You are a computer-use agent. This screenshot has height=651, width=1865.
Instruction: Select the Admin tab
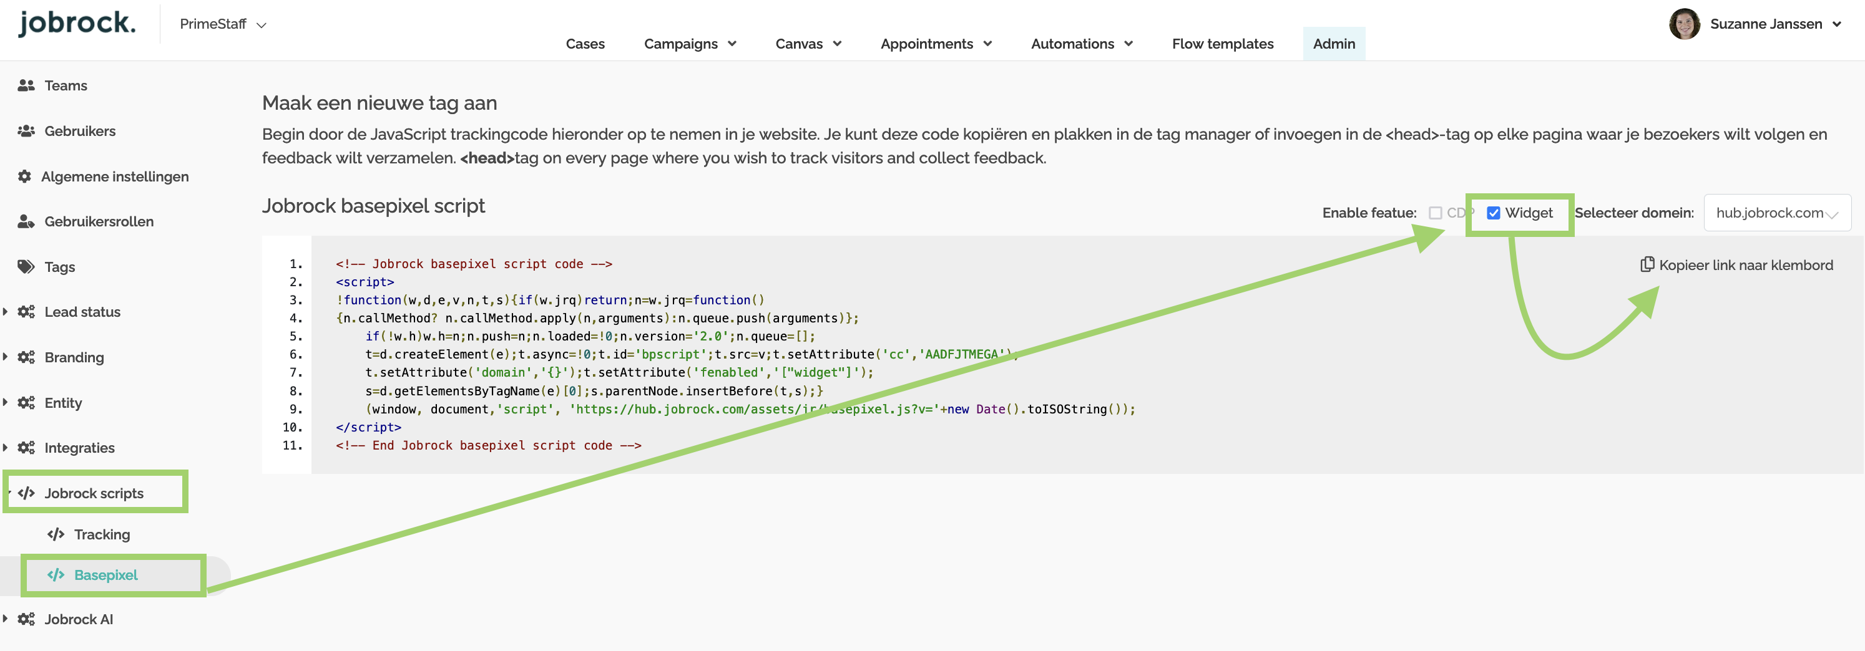1334,44
